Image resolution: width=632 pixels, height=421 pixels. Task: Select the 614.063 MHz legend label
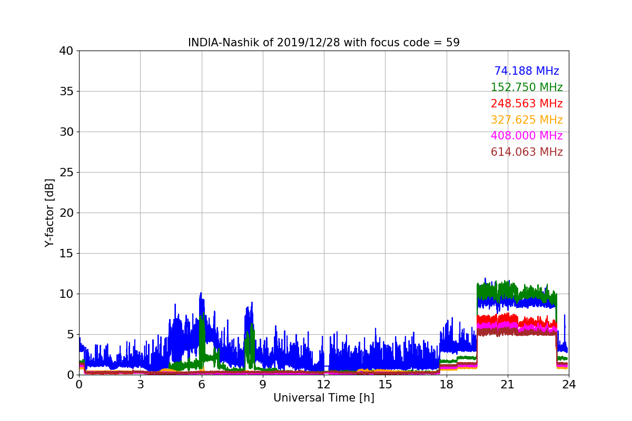coord(527,152)
